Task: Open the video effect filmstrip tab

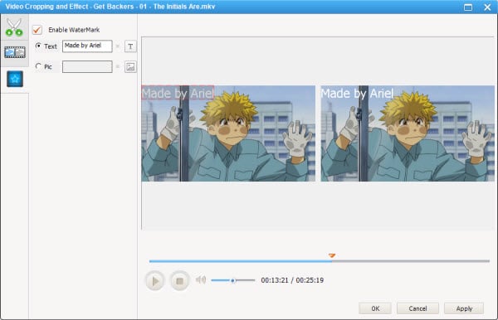Action: pos(15,52)
